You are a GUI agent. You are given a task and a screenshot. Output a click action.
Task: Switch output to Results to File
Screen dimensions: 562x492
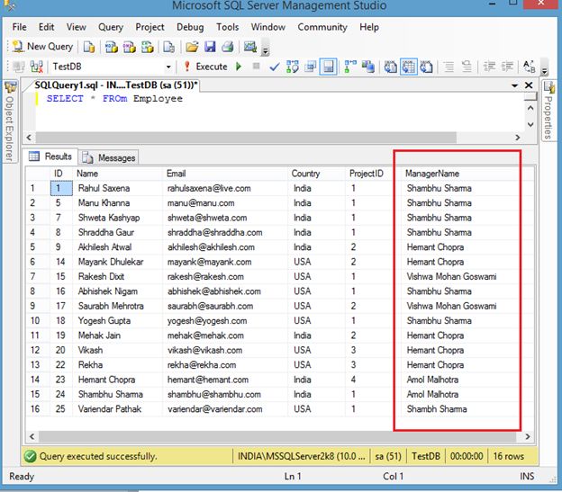point(426,67)
